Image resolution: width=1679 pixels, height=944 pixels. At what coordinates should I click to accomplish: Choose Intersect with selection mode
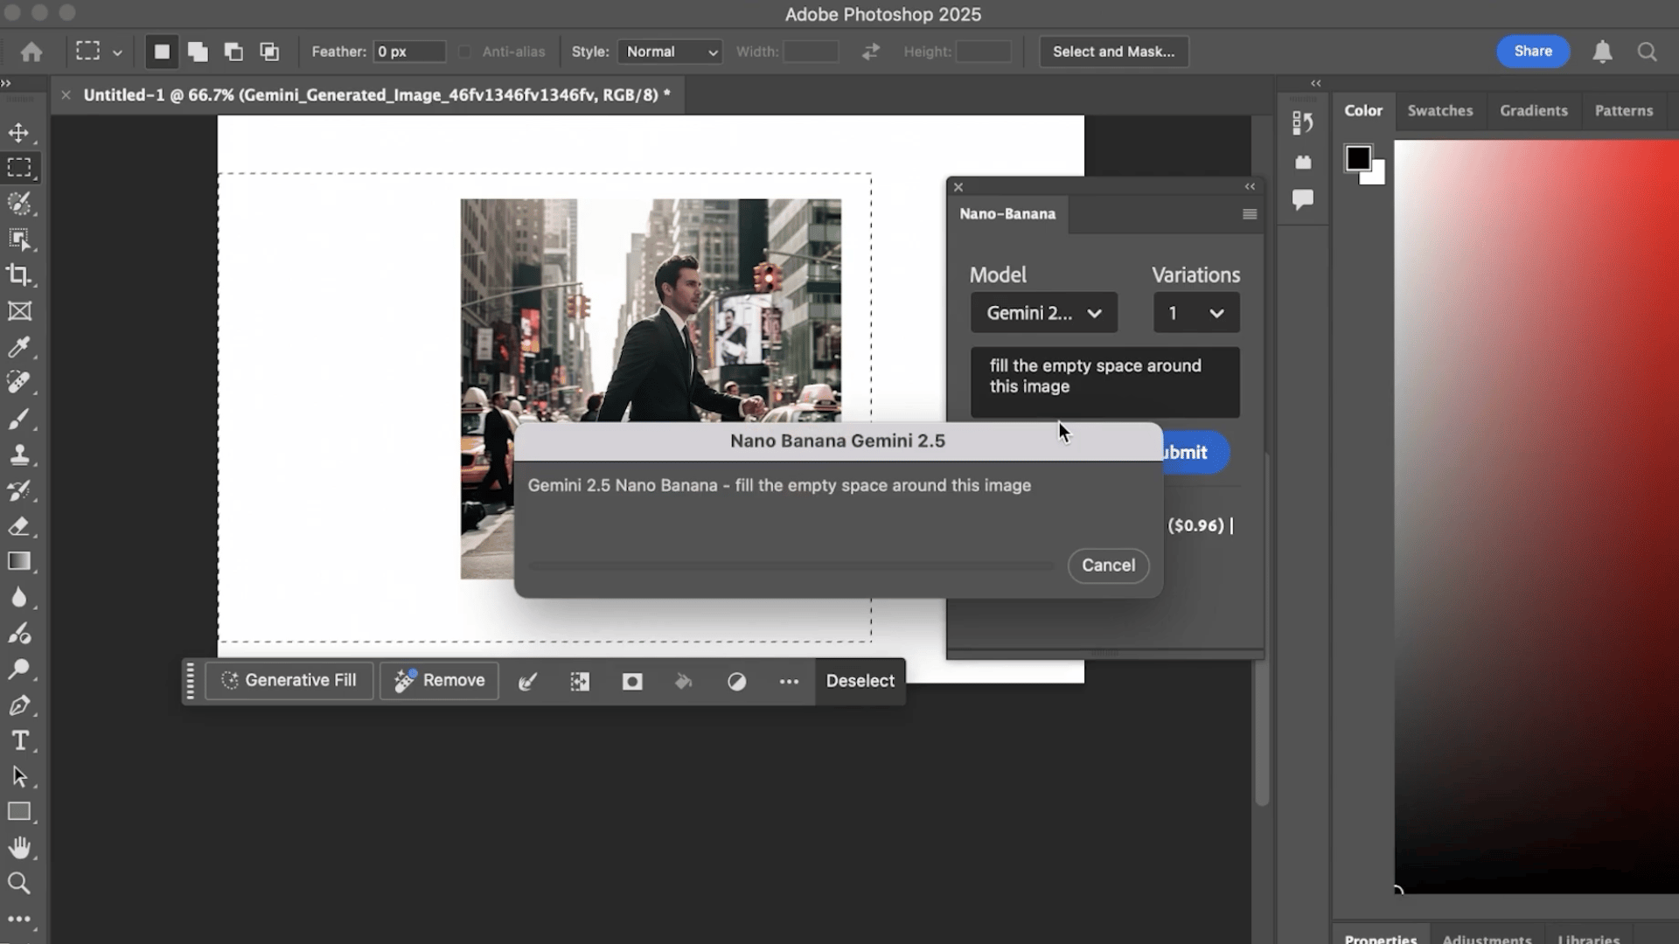(x=269, y=52)
